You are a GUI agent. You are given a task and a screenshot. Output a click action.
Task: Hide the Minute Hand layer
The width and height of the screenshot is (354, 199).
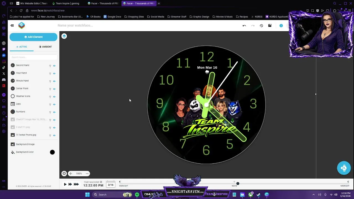[54, 81]
